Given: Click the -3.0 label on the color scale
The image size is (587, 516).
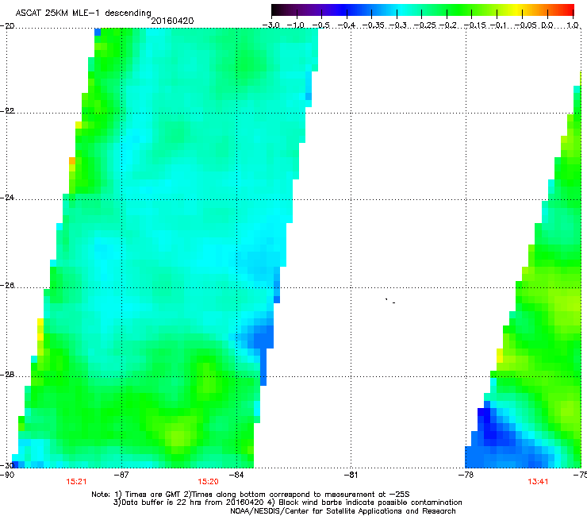Looking at the screenshot, I should coord(270,25).
